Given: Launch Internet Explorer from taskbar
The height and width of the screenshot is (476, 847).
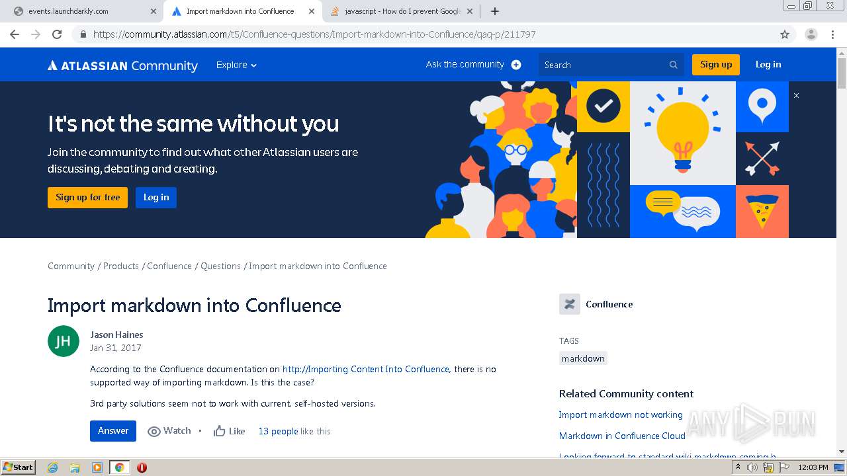Looking at the screenshot, I should pyautogui.click(x=53, y=467).
